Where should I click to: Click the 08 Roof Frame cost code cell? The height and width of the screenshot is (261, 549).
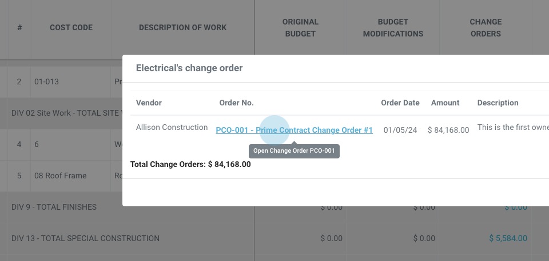point(60,176)
